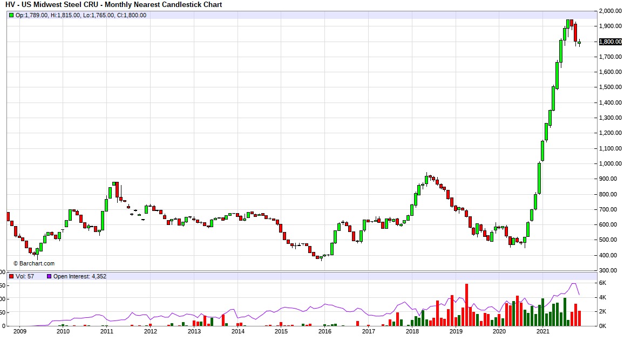
Task: Click the 2016 year label on time axis
Action: 325,331
